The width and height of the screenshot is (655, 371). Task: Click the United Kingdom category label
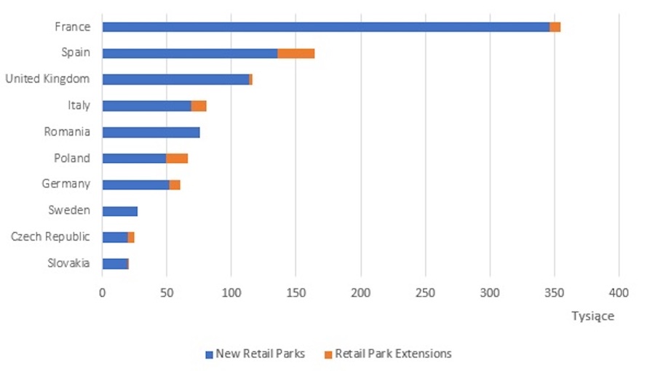(47, 79)
